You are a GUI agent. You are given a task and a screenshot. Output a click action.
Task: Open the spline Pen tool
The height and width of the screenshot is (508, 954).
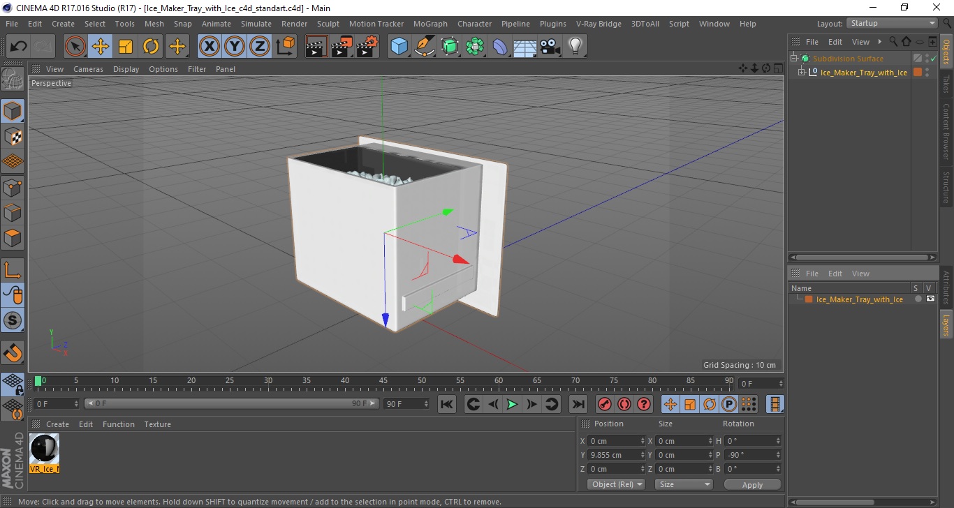[x=425, y=47]
